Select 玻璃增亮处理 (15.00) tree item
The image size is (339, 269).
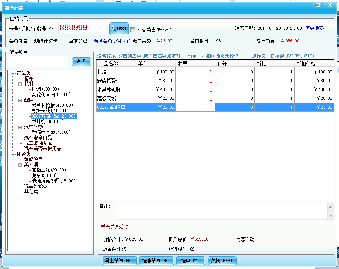[x=53, y=181]
